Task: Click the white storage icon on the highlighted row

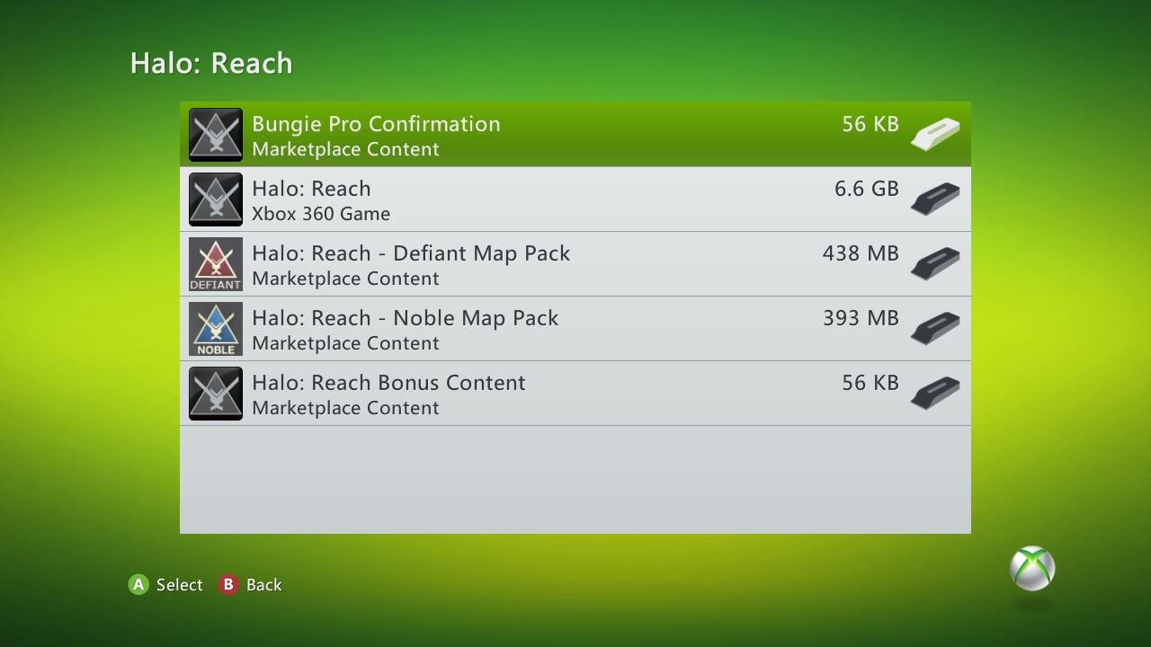Action: [x=935, y=135]
